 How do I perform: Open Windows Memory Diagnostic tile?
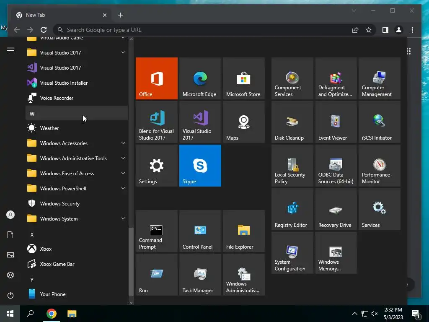336,253
